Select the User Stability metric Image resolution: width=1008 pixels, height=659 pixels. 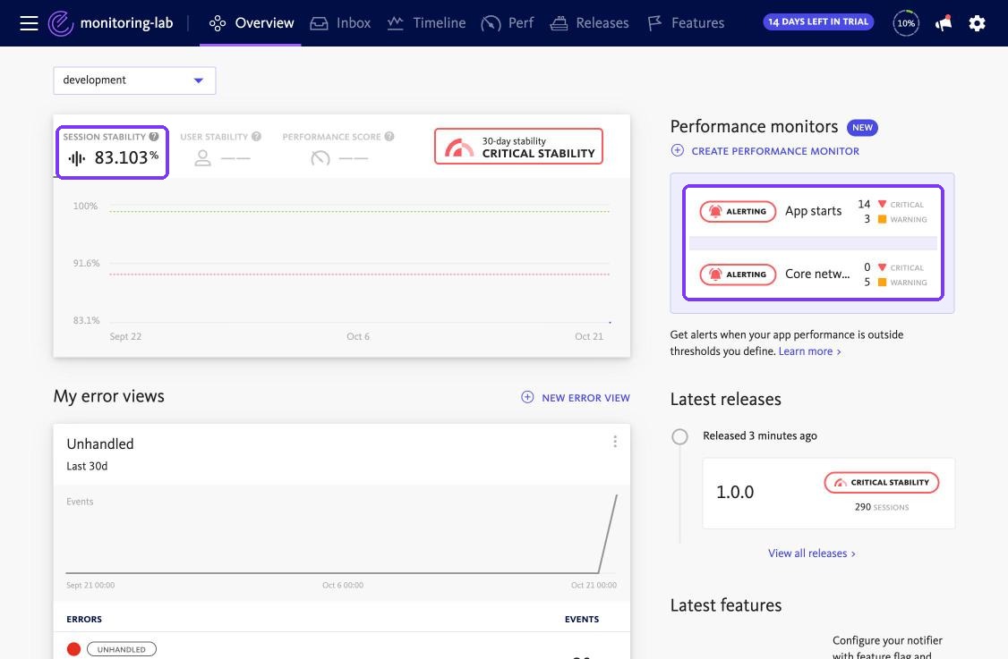click(x=220, y=149)
